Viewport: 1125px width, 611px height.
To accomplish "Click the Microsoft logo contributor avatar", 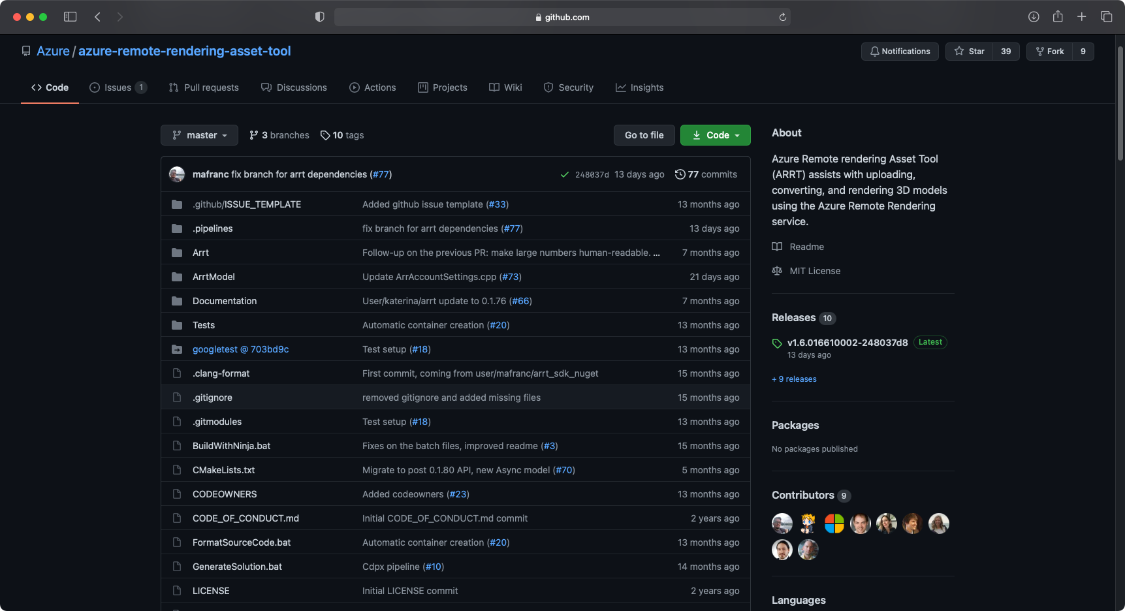I will [x=834, y=524].
